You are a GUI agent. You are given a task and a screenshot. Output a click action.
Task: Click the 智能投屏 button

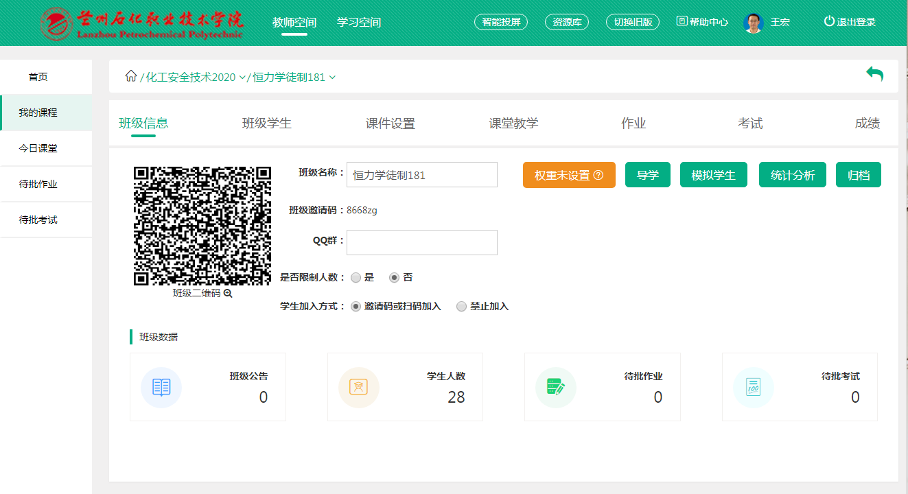tap(501, 22)
